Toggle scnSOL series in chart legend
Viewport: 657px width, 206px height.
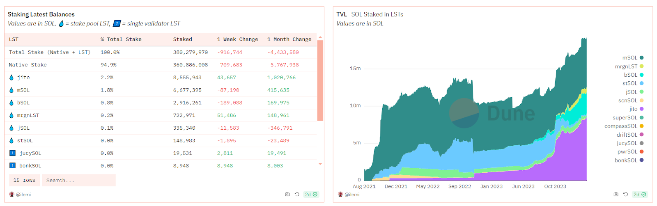click(631, 101)
